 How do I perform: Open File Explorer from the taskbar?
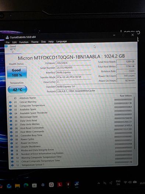(18, 186)
